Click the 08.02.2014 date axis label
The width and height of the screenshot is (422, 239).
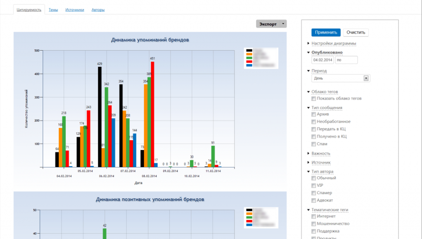pyautogui.click(x=149, y=176)
